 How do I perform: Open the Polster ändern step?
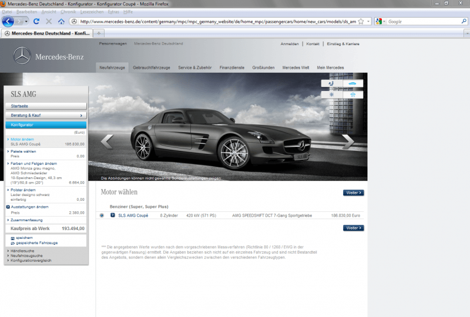[23, 190]
